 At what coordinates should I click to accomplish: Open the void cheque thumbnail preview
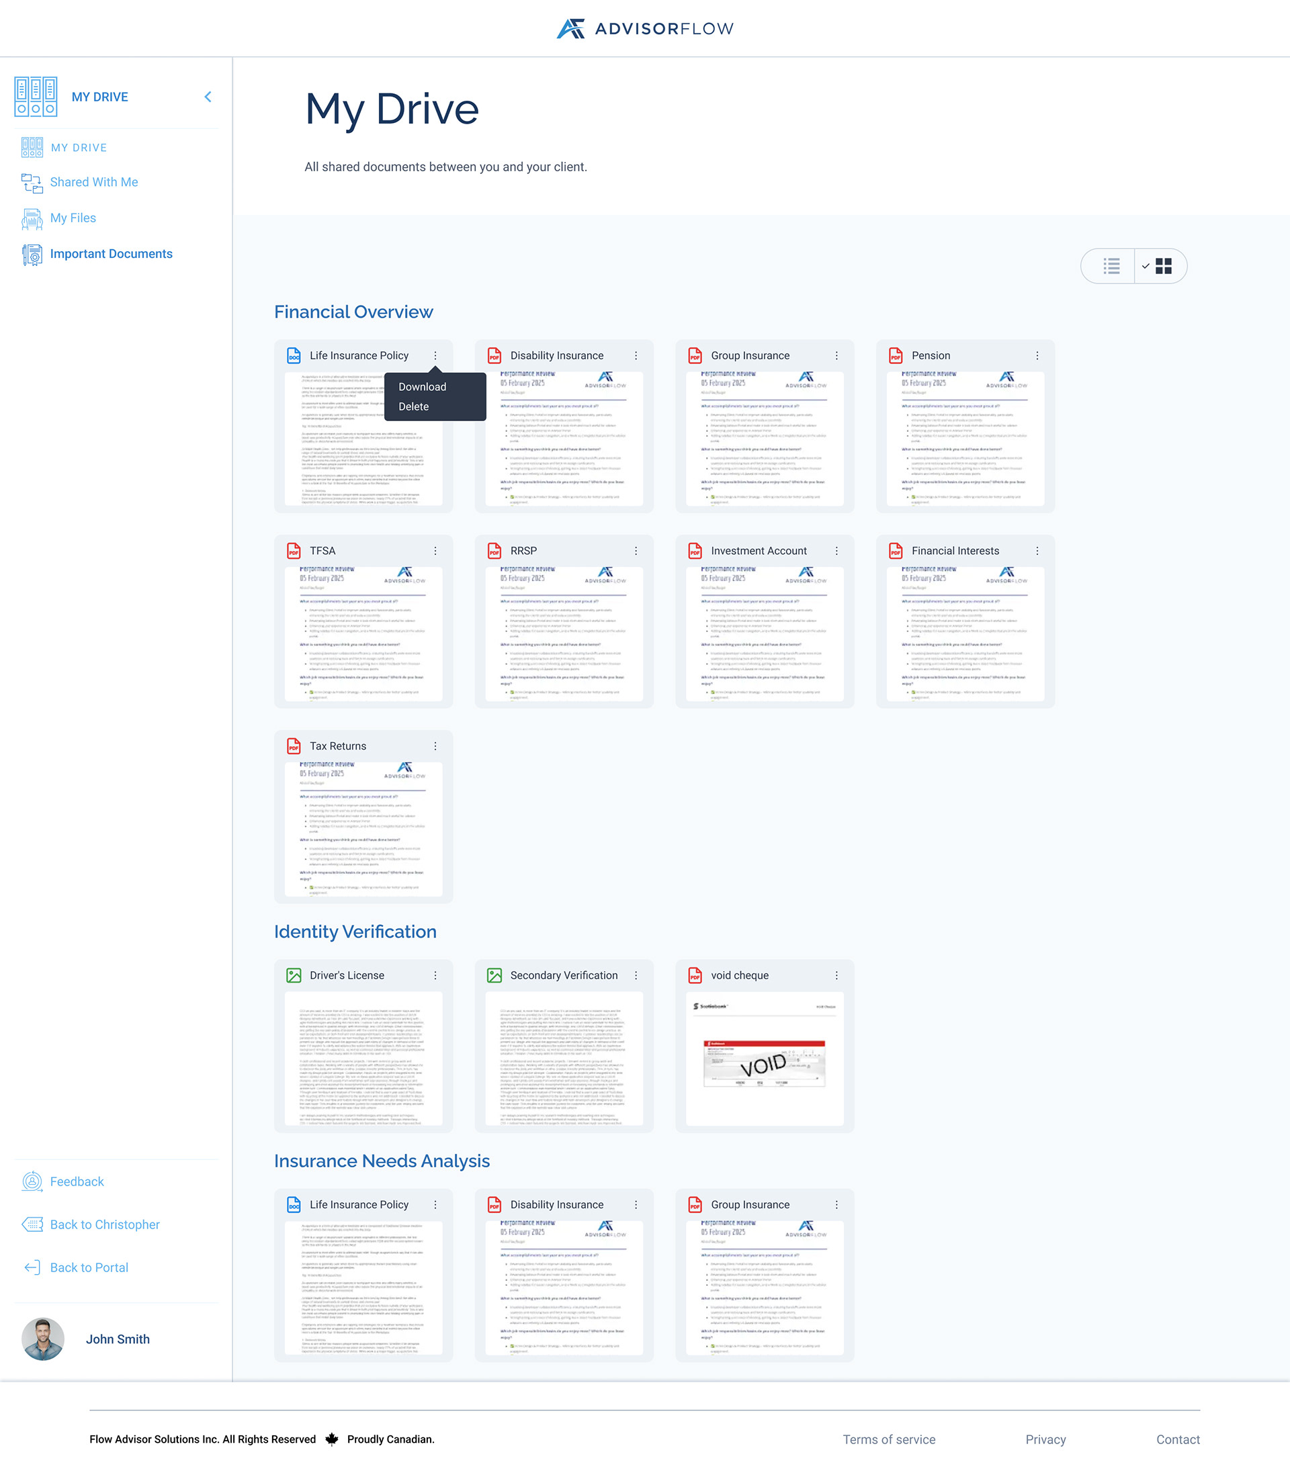764,1058
